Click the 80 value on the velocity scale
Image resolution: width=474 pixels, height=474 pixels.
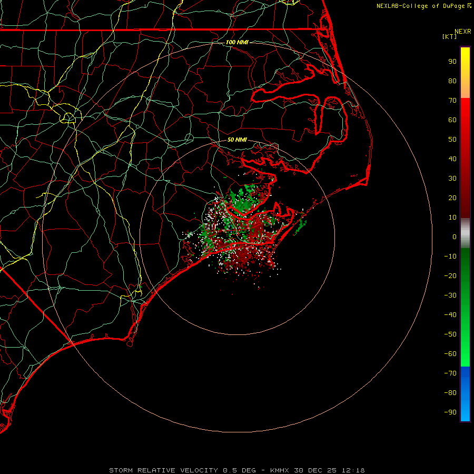[452, 81]
